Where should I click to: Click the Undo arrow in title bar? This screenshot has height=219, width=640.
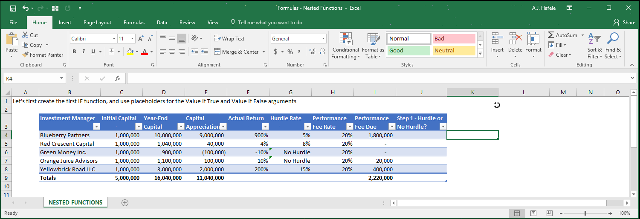tap(25, 8)
